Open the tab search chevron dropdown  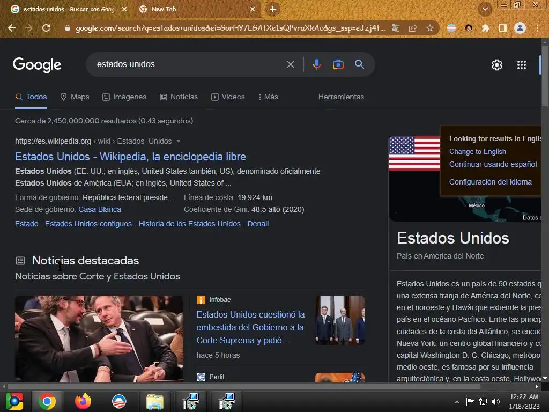[x=485, y=9]
